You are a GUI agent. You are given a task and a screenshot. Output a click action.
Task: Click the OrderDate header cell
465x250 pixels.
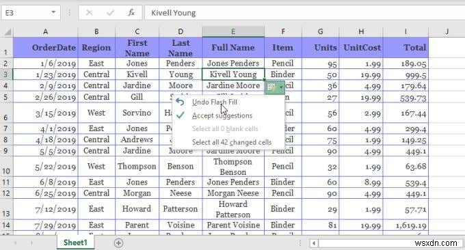(45, 47)
